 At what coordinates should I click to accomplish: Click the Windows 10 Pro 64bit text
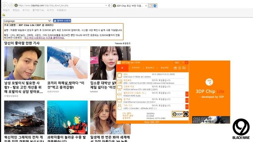(156, 118)
